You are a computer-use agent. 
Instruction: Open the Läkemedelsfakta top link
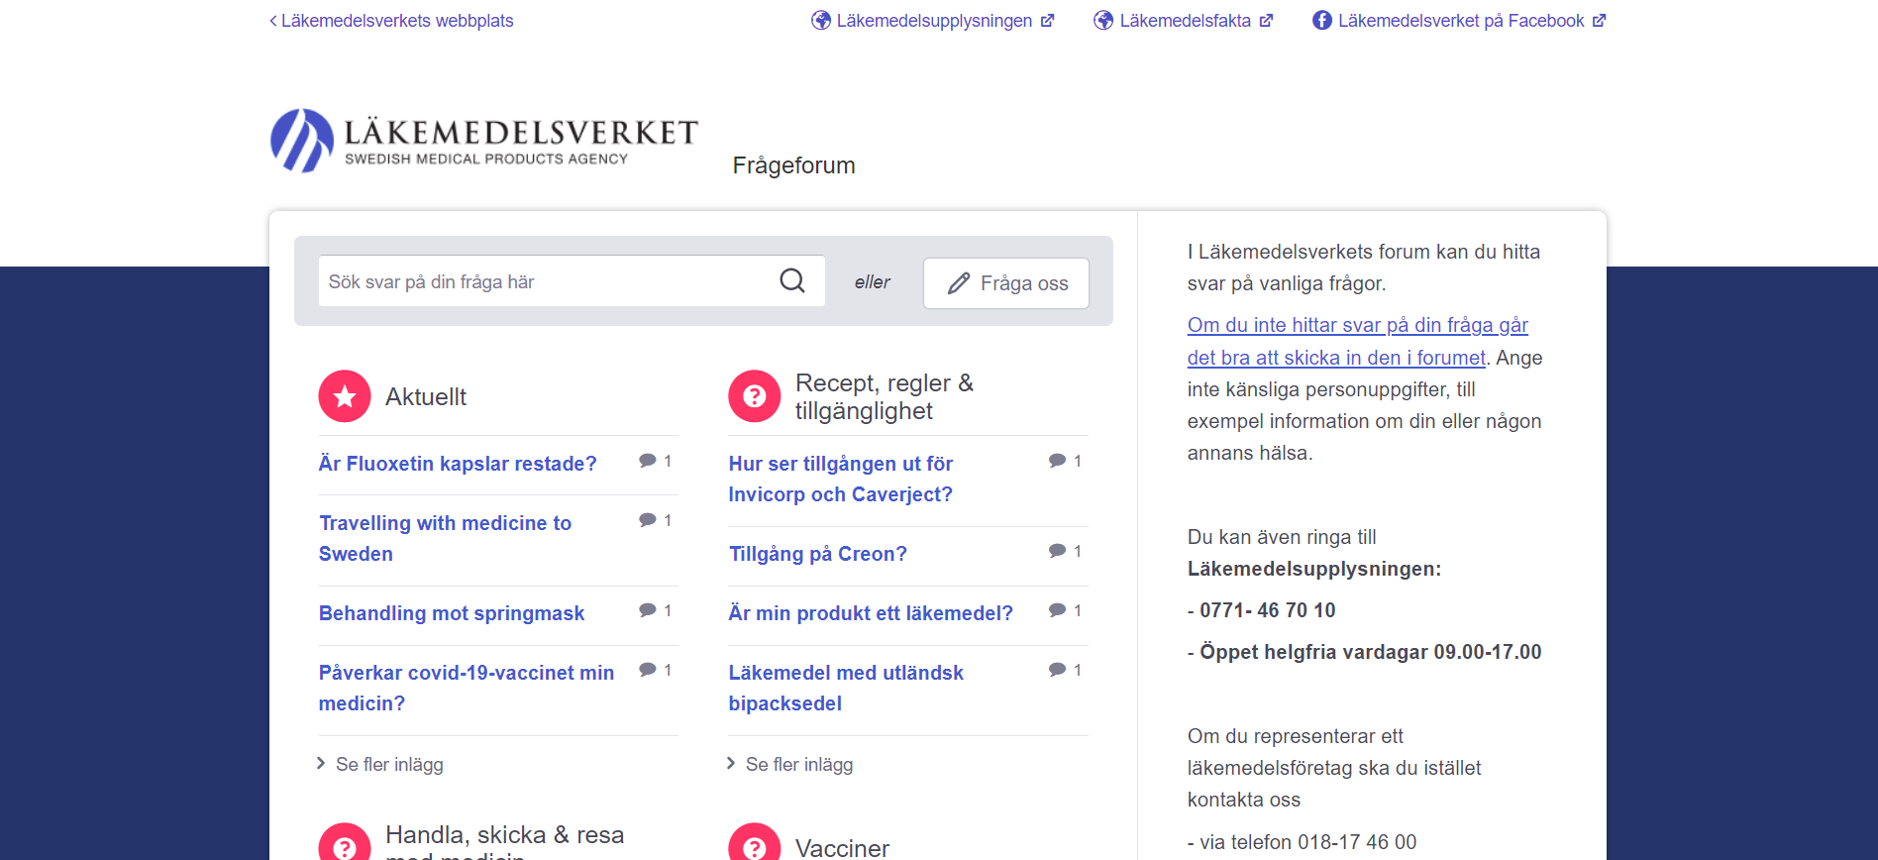tap(1185, 21)
